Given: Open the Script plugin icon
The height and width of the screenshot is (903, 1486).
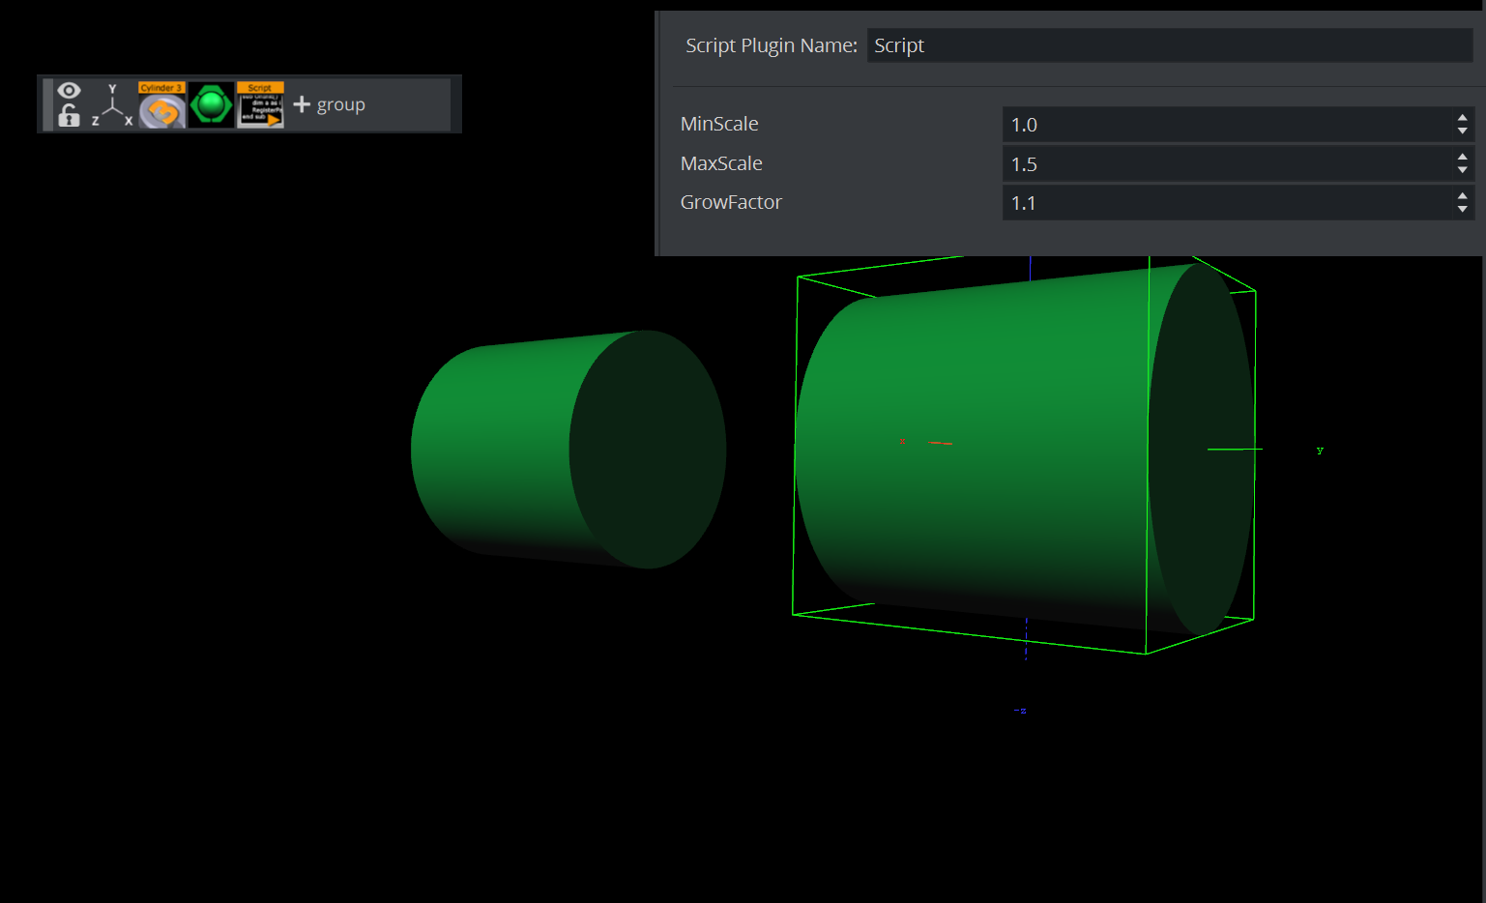Looking at the screenshot, I should 260,105.
